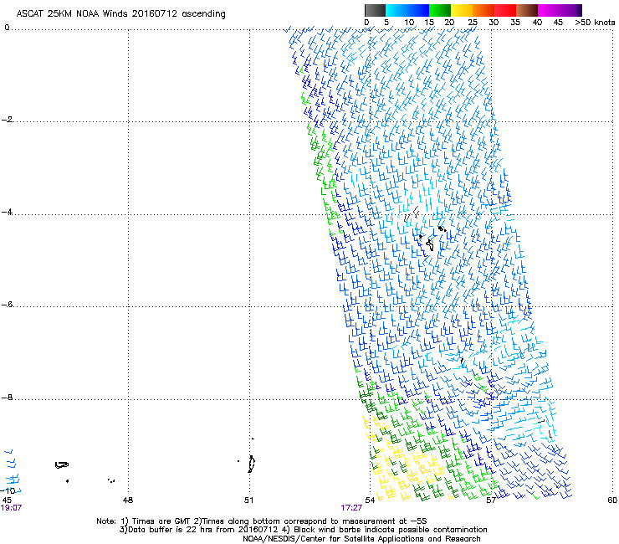Click the legend label '20' under color bar

[x=450, y=23]
